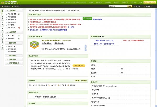Expand the 频道模型 menu group

pos(14,56)
